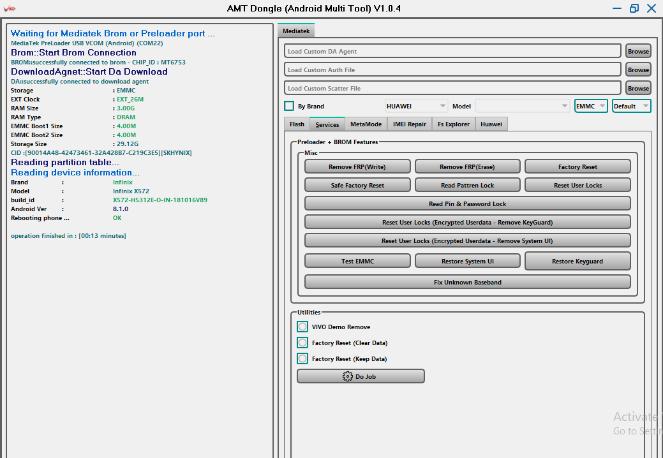Expand the Model dropdown list
Viewport: 663px width, 458px height.
[521, 106]
